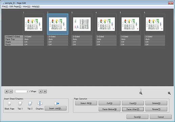Click Select All button
Screen dimensions: 175x122
click(x=86, y=103)
